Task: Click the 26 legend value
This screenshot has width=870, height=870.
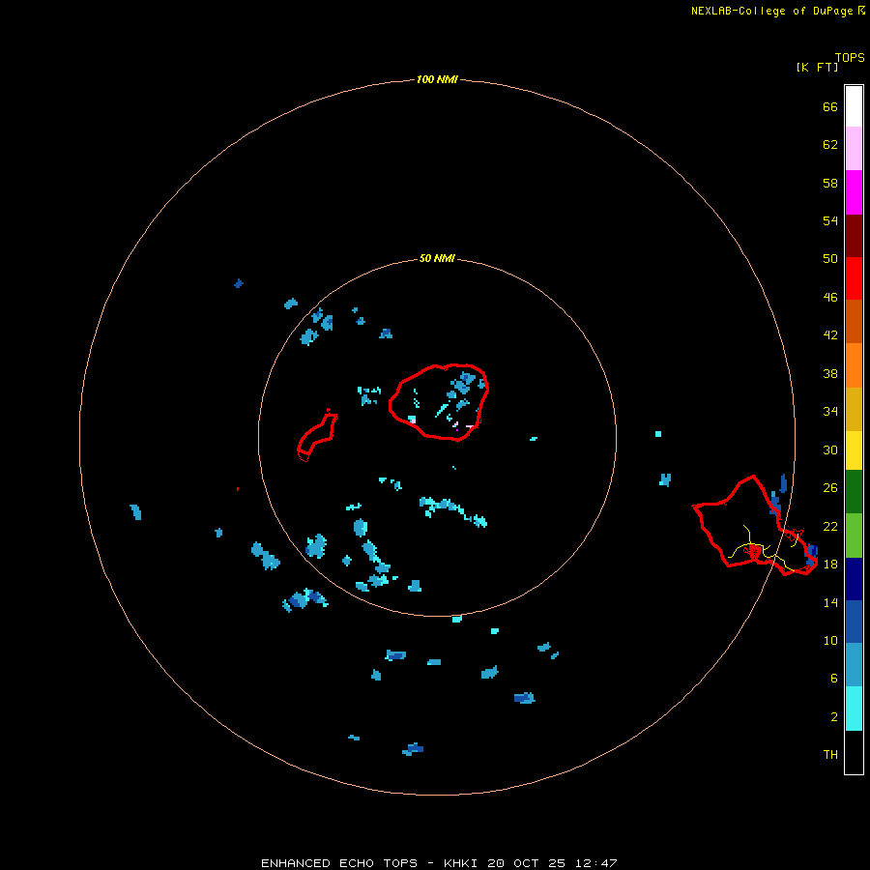Action: 830,488
